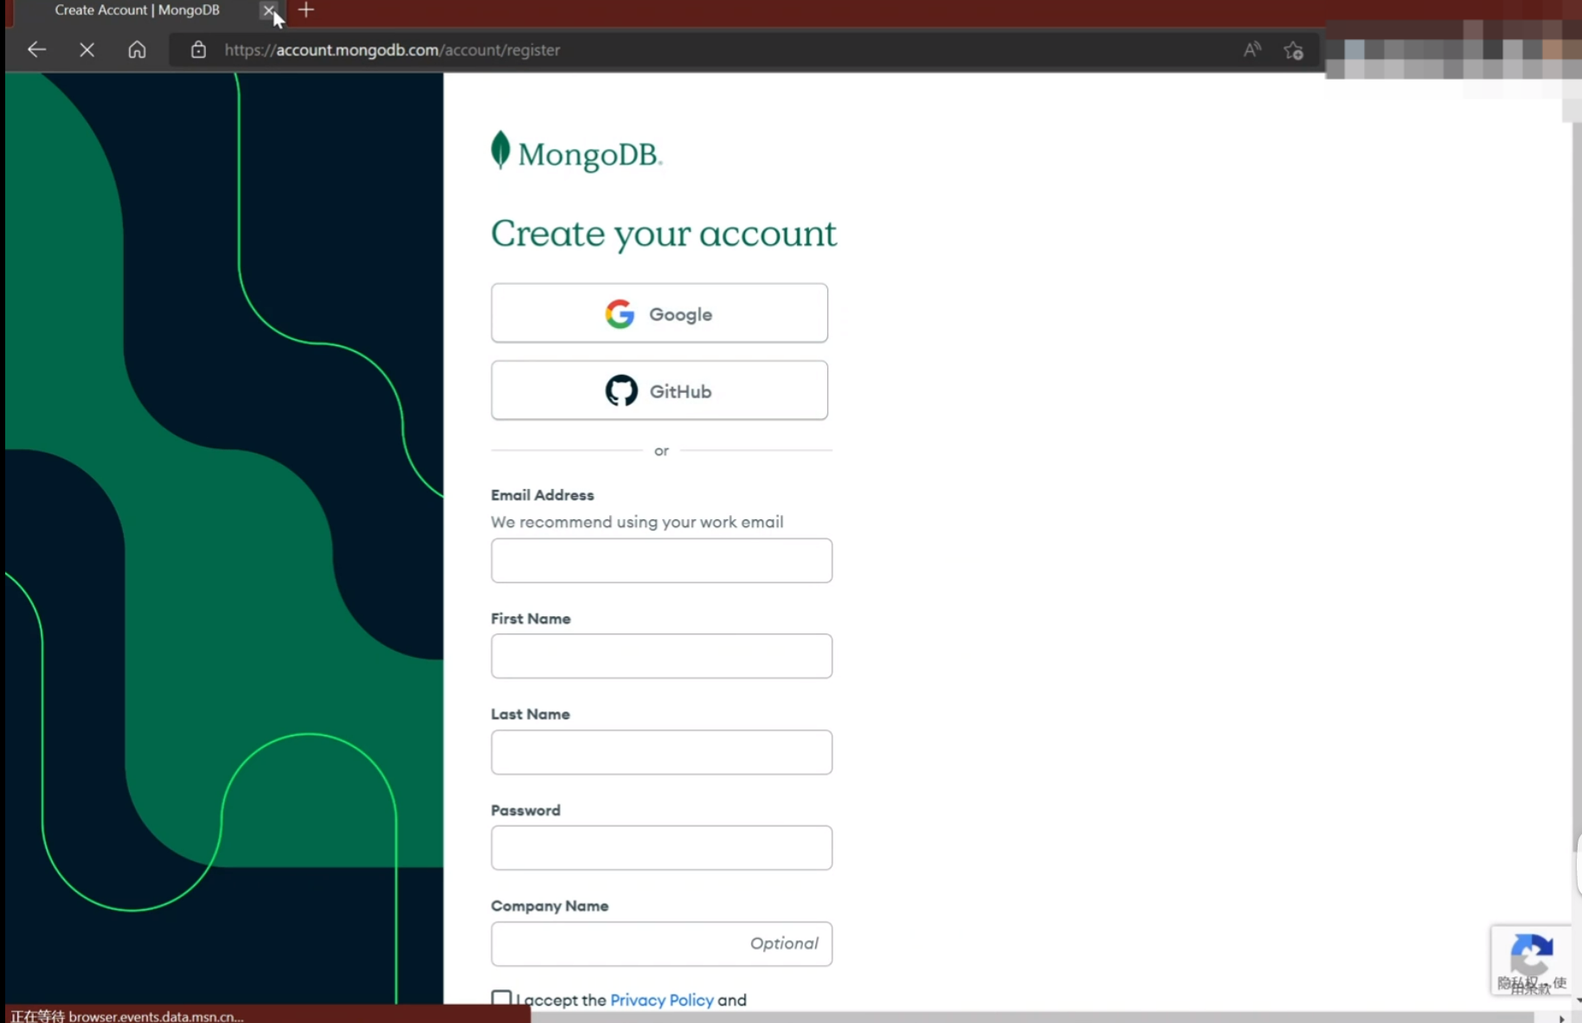This screenshot has height=1023, width=1582.
Task: Click the address bar URL
Action: [392, 50]
